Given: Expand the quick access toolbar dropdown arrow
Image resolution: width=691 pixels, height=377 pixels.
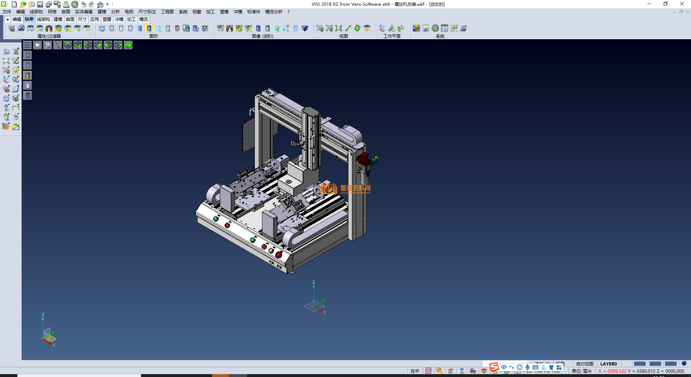Looking at the screenshot, I should (x=107, y=4).
